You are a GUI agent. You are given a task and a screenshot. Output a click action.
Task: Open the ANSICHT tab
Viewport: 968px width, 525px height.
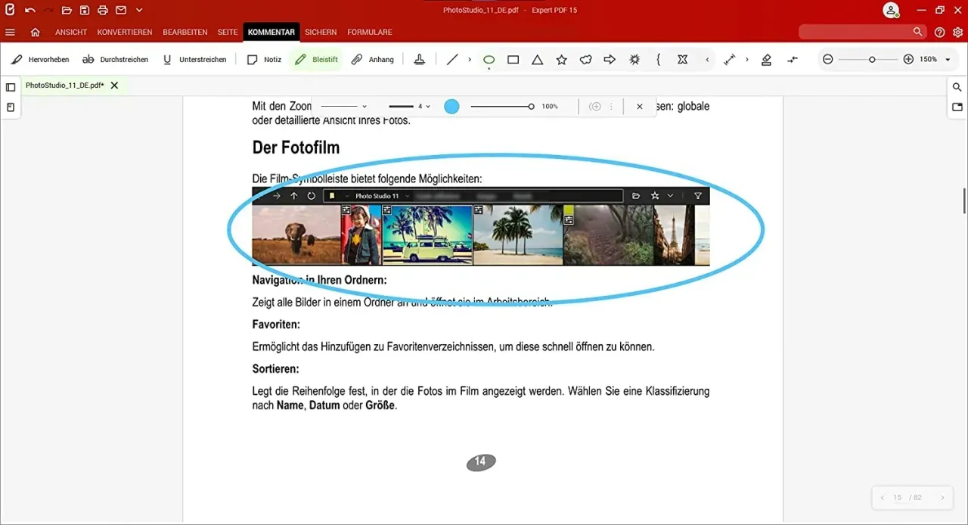(71, 33)
